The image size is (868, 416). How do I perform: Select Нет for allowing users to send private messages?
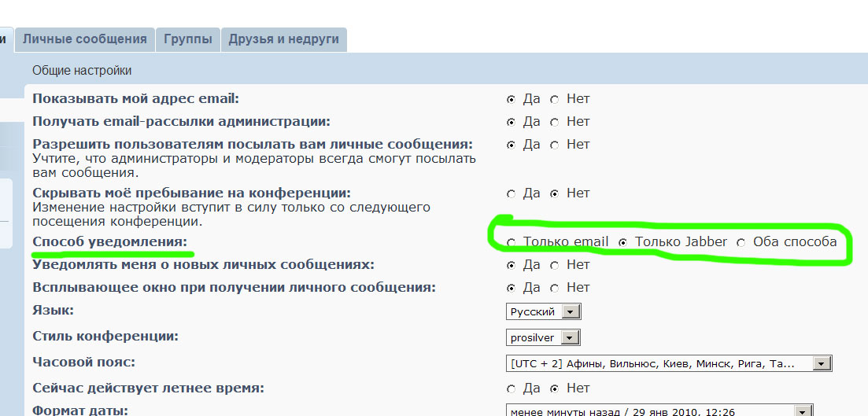pyautogui.click(x=555, y=145)
